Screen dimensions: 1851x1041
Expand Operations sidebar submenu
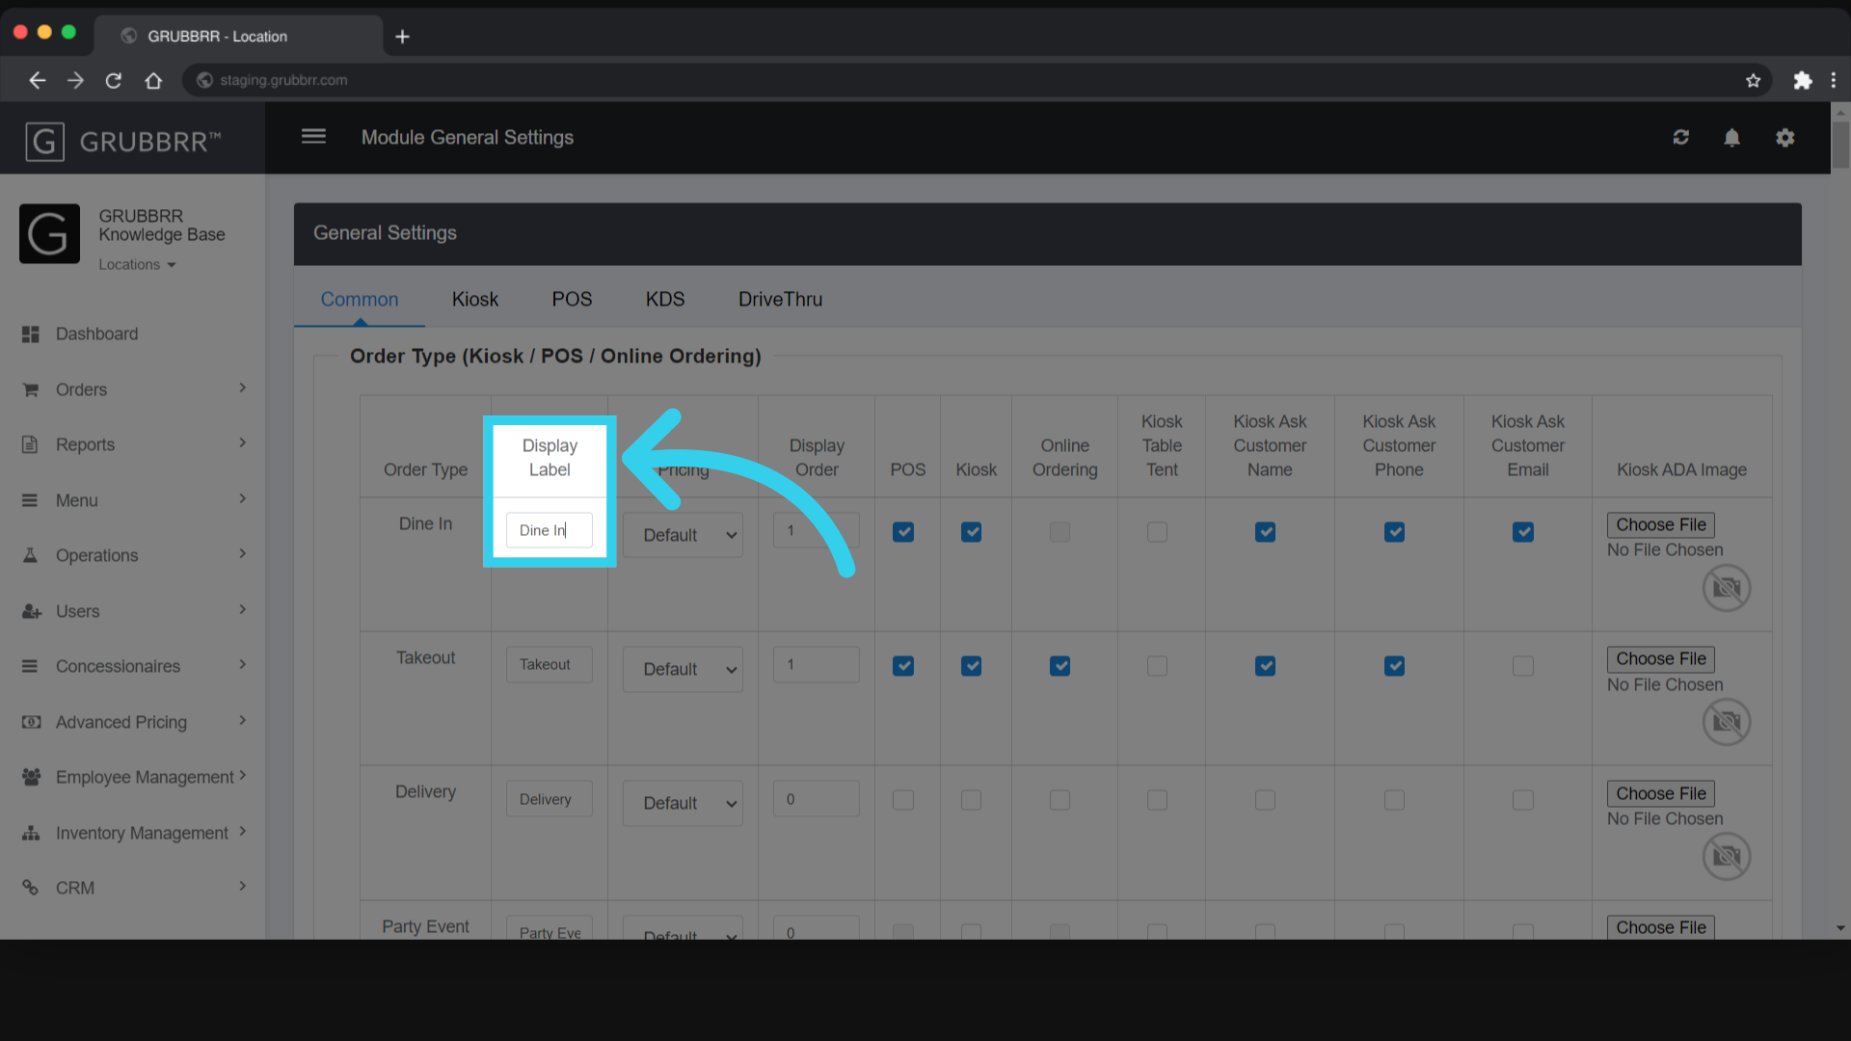pyautogui.click(x=242, y=554)
